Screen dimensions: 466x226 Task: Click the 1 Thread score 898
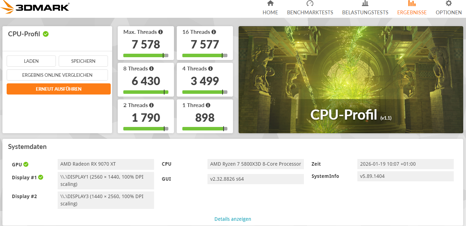[x=205, y=118]
